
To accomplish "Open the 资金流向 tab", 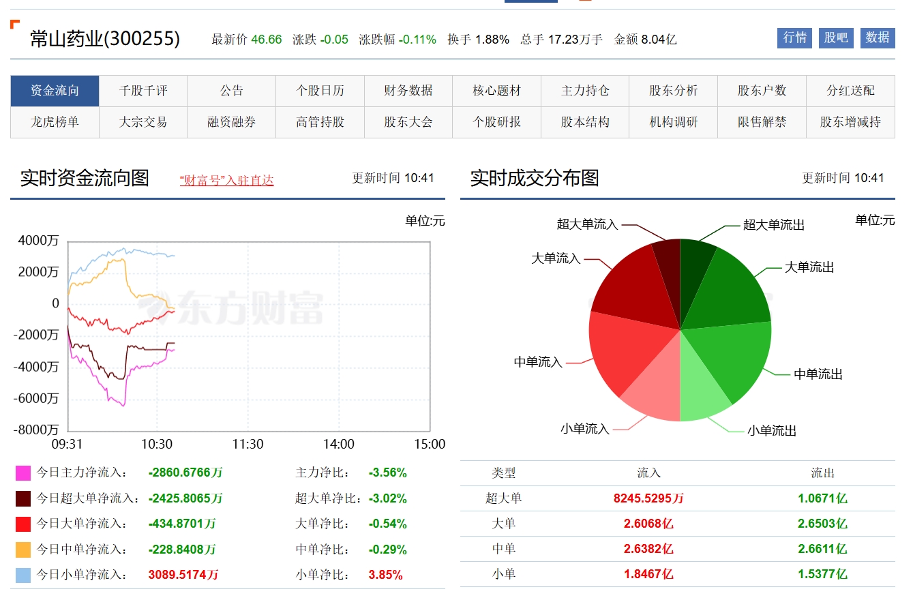I will [55, 91].
